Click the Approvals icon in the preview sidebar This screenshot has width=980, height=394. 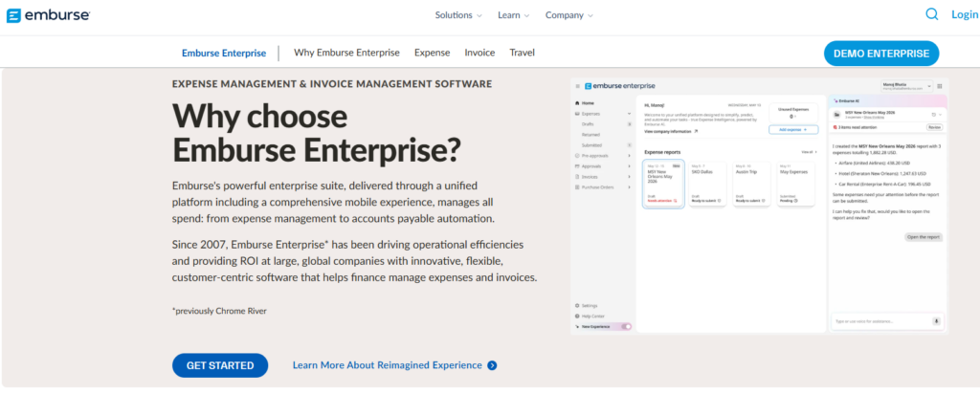[577, 166]
